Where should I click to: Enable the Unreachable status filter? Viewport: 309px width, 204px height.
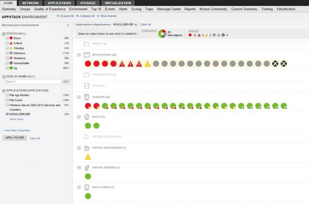tap(7, 63)
